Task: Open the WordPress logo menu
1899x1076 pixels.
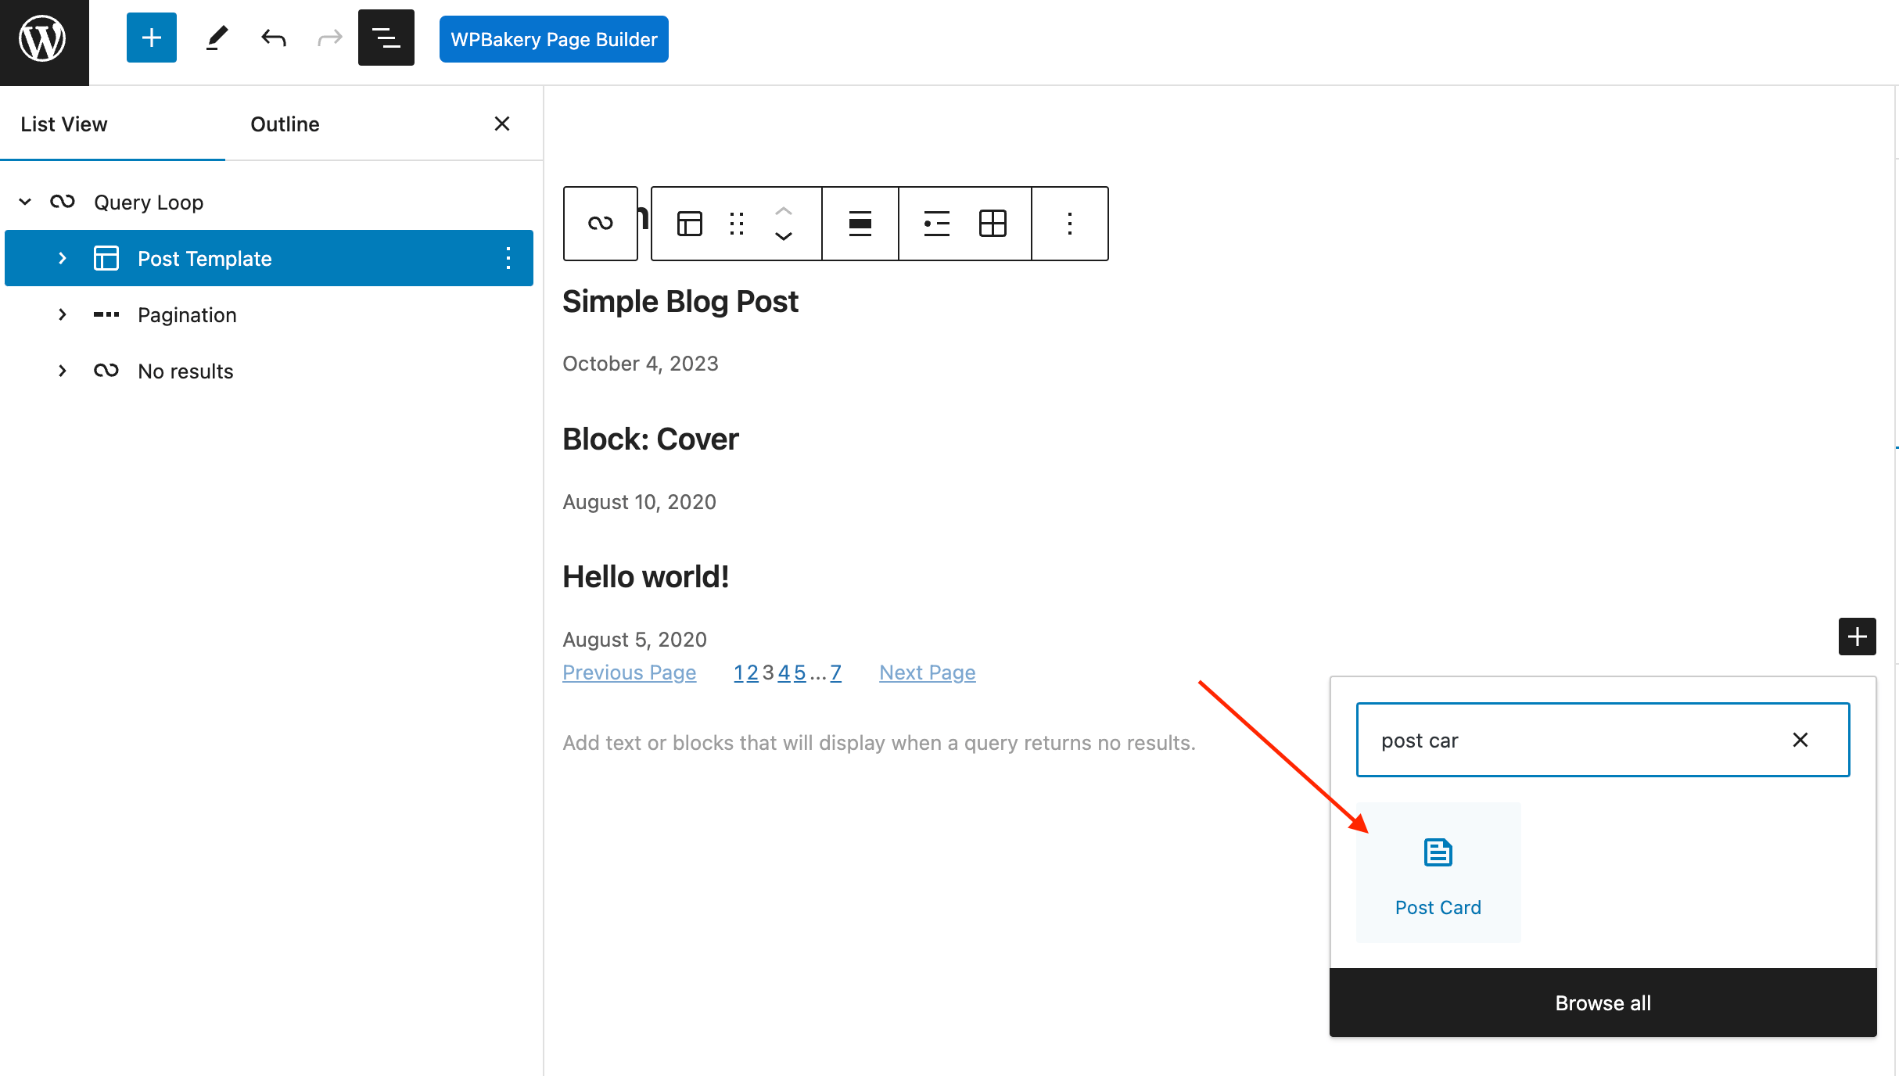Action: [x=44, y=41]
